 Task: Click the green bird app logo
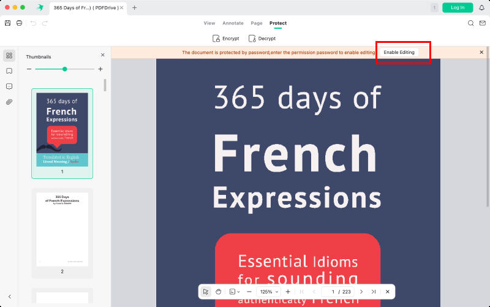tap(40, 7)
